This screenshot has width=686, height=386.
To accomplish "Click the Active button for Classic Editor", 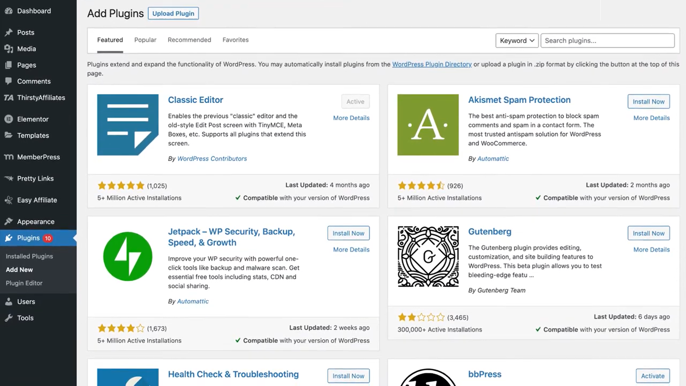I will (355, 102).
